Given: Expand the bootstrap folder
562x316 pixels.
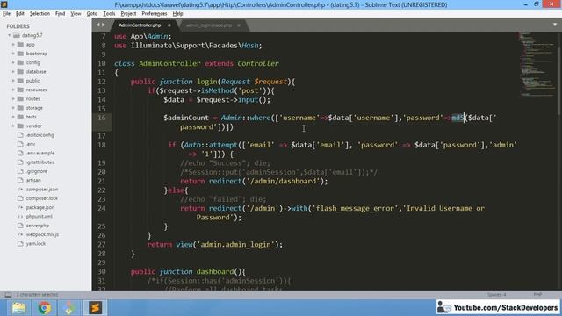Looking at the screenshot, I should tap(13, 54).
